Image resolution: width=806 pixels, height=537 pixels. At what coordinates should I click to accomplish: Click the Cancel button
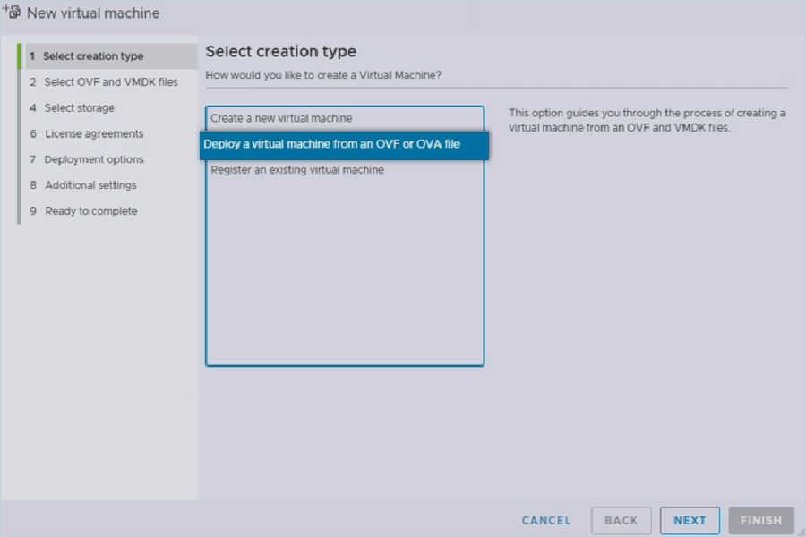pos(546,520)
